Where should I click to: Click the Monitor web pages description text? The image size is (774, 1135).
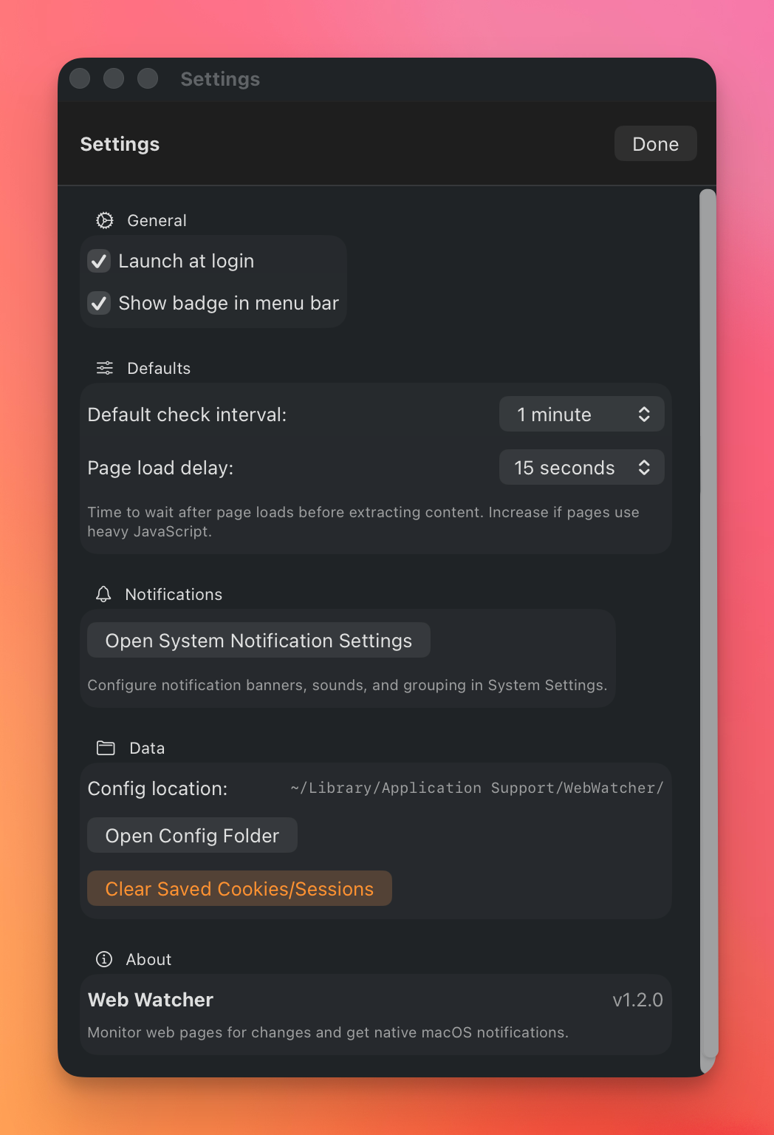click(328, 1032)
